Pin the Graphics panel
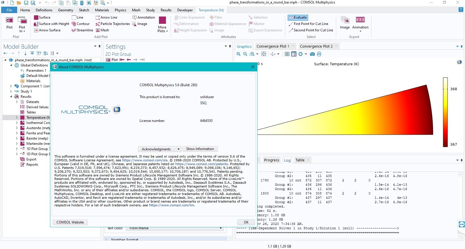The height and width of the screenshot is (249, 465). tap(462, 46)
